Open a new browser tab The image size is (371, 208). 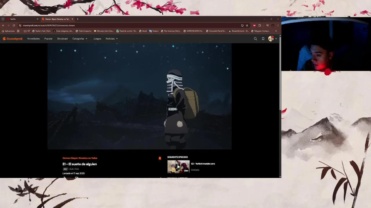(77, 19)
